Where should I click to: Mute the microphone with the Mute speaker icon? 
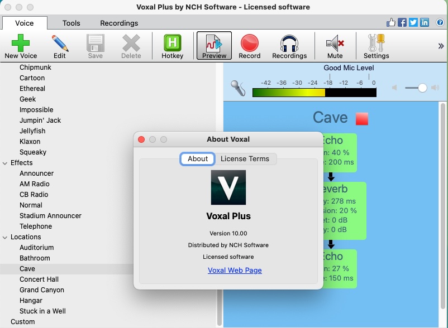335,46
